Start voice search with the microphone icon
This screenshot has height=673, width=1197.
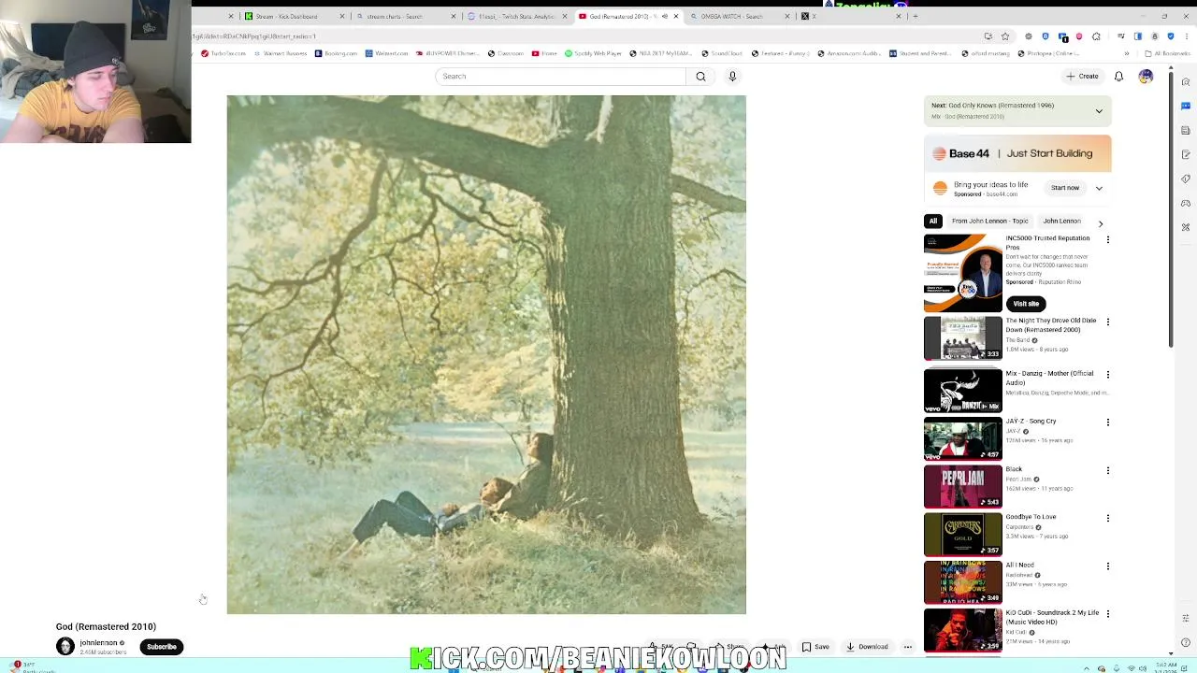click(732, 77)
